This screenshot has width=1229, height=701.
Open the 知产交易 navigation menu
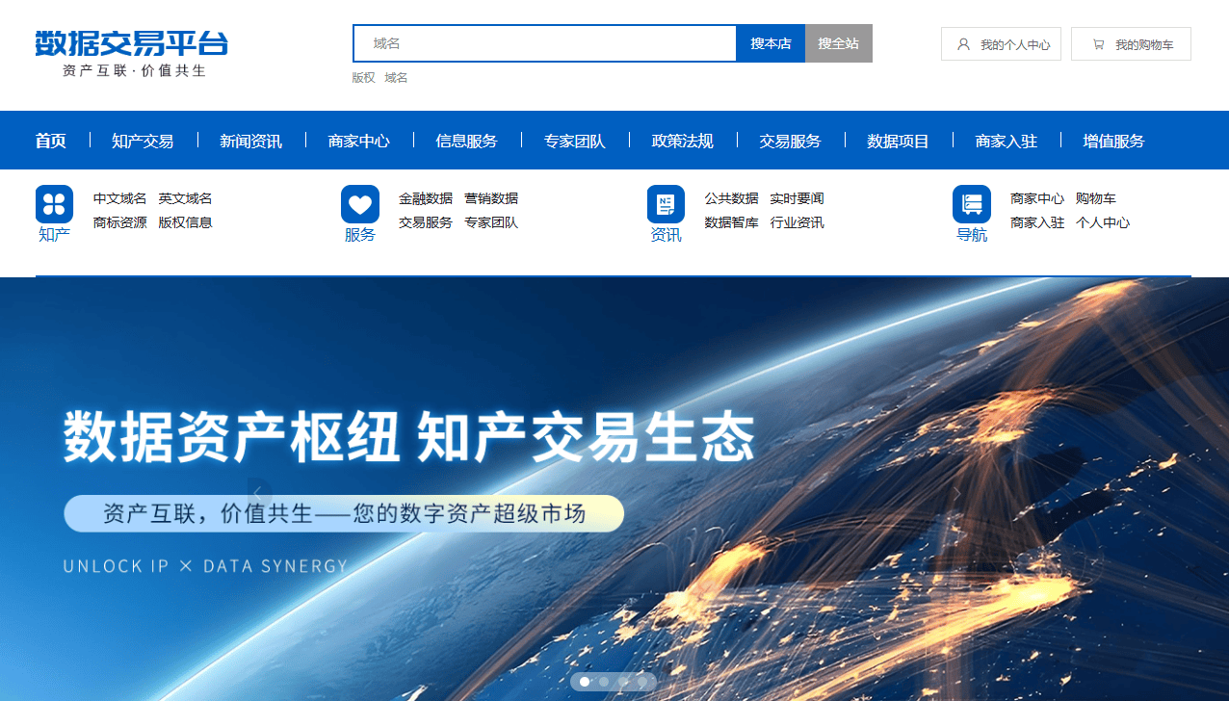pos(143,142)
